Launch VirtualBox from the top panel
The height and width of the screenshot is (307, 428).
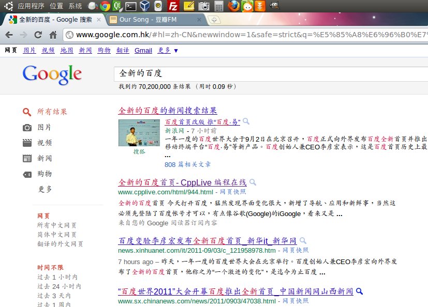coord(145,6)
